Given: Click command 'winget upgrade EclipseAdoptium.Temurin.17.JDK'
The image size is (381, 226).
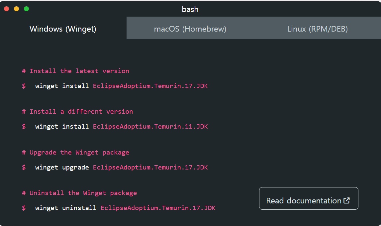Looking at the screenshot, I should 122,168.
